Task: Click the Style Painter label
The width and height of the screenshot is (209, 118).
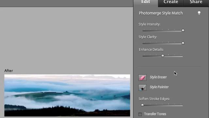Action: point(159,87)
